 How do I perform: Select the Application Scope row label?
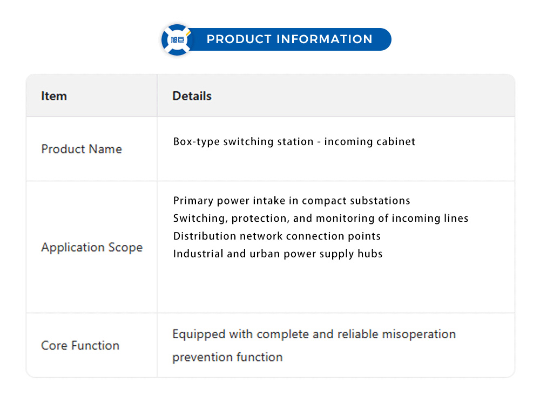click(92, 248)
